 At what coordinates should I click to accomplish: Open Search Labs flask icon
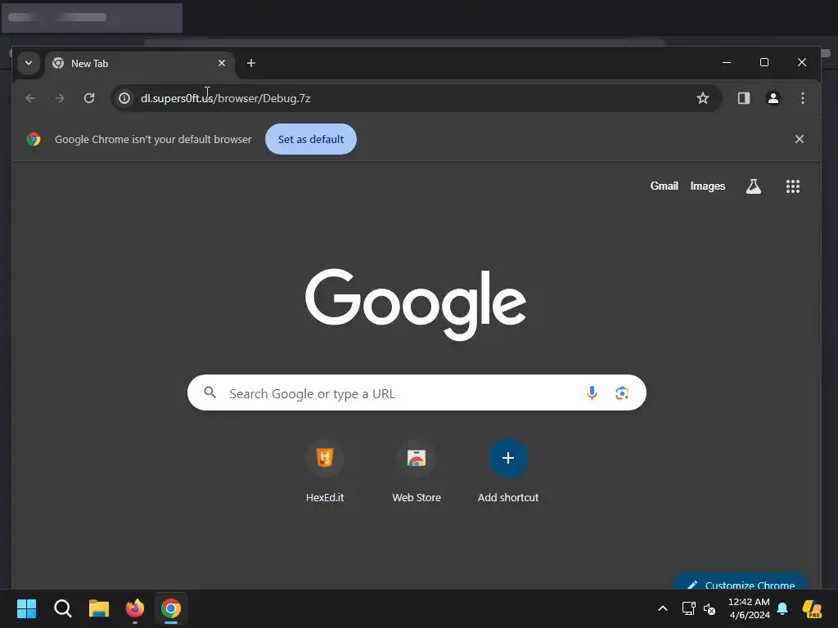(x=754, y=186)
